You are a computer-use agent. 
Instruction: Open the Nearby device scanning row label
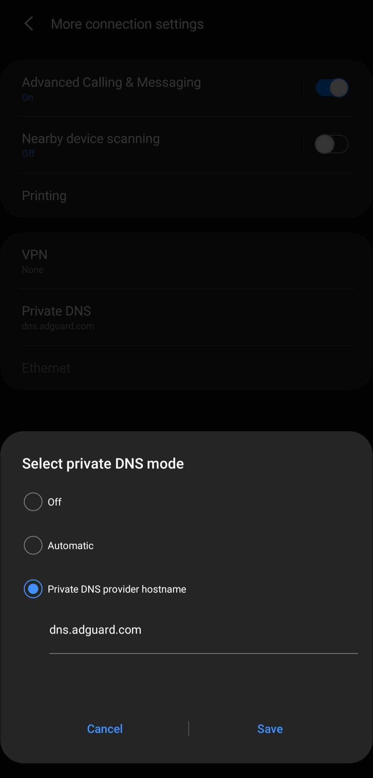tap(91, 139)
